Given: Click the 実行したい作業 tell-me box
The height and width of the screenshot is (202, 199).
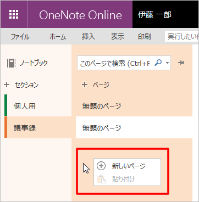Looking at the screenshot, I should (182, 36).
